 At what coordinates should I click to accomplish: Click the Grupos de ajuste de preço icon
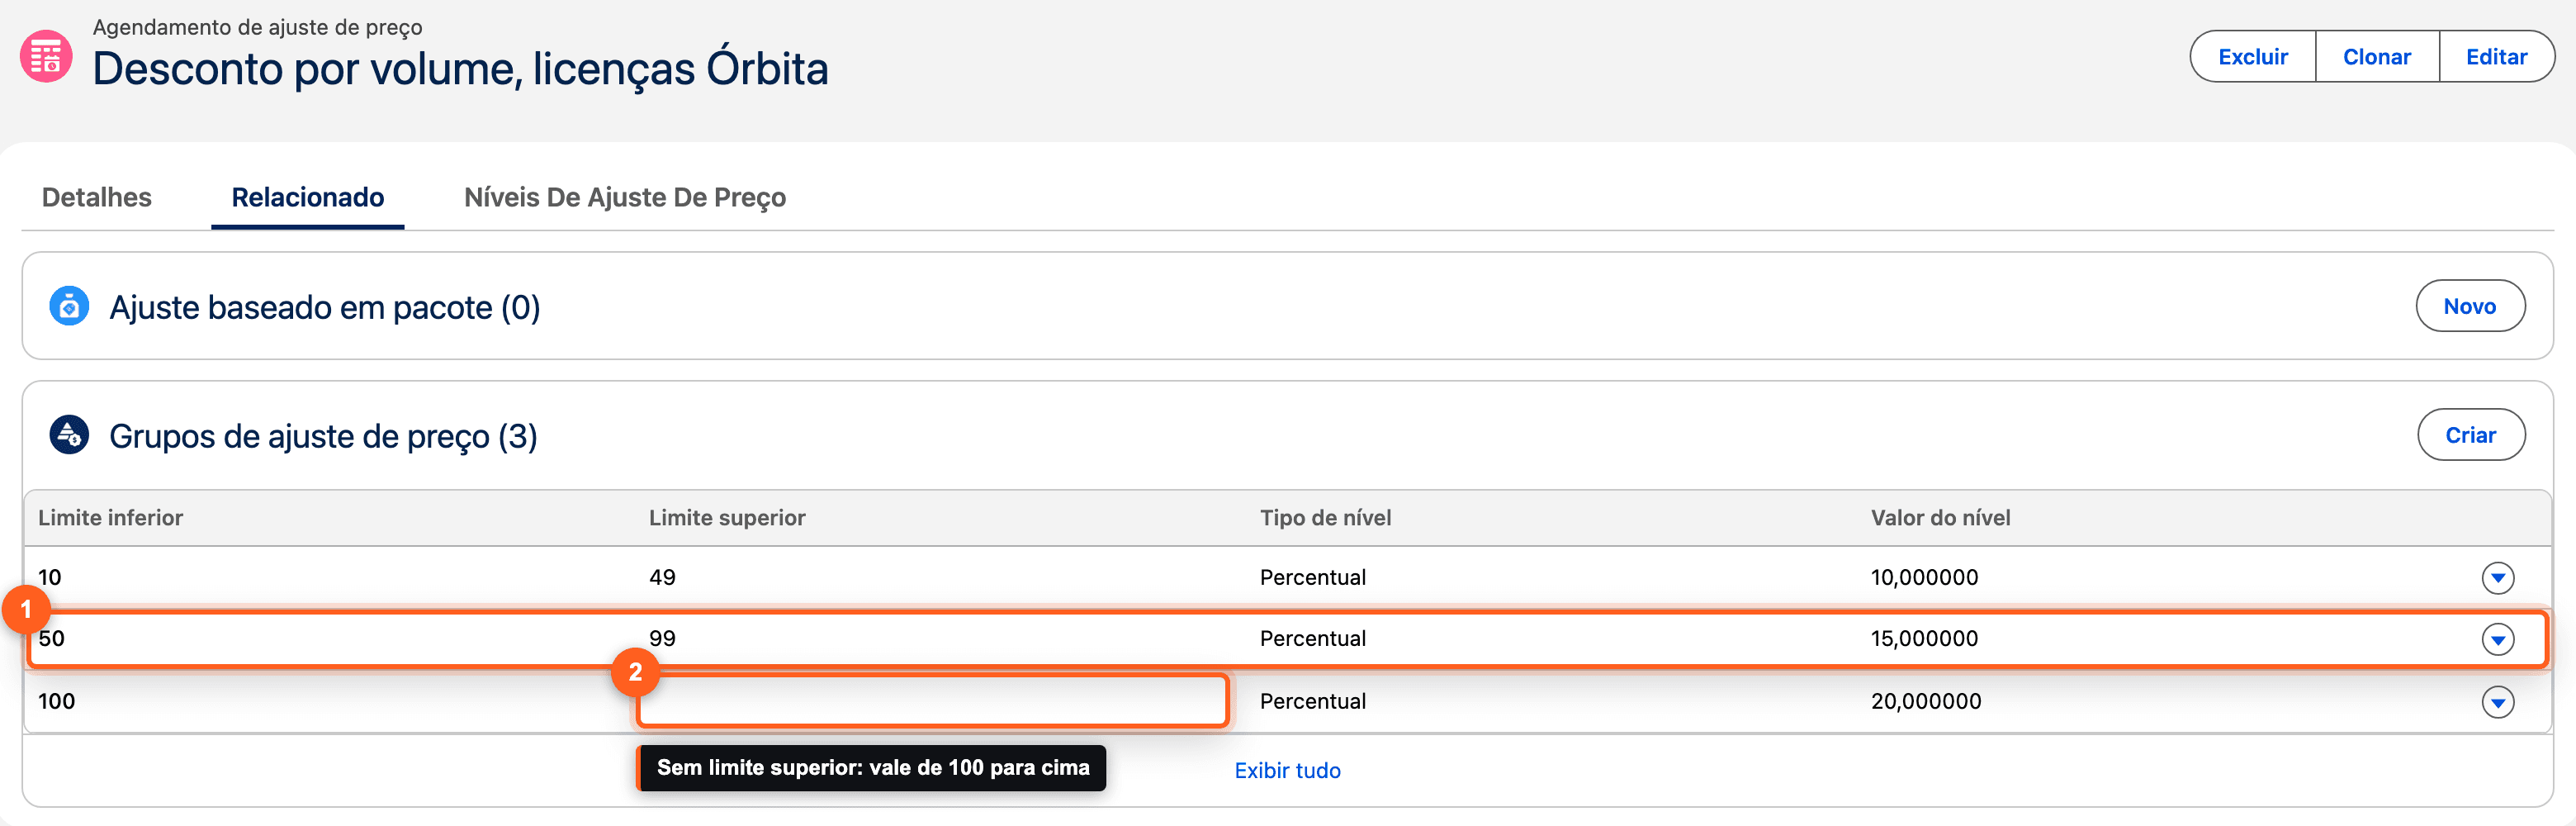coord(69,435)
